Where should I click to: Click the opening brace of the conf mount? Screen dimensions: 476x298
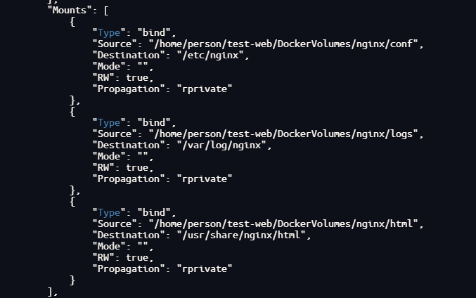tap(72, 22)
